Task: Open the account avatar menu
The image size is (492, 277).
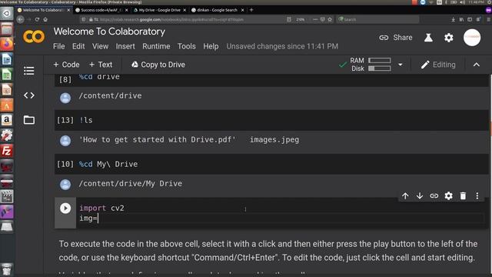Action: (x=472, y=38)
